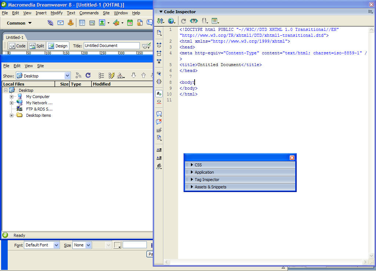
Task: Click the Code Navigation braces icon
Action: (x=205, y=21)
